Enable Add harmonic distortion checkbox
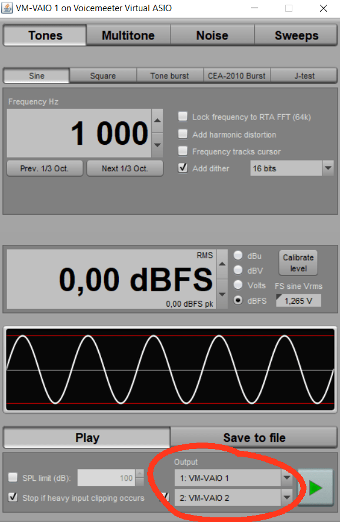The width and height of the screenshot is (340, 522). (182, 134)
